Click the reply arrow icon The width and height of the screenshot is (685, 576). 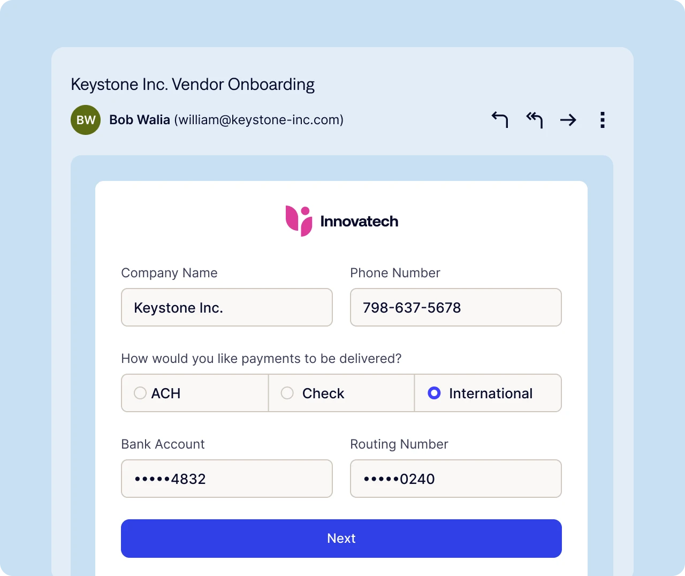click(x=500, y=120)
